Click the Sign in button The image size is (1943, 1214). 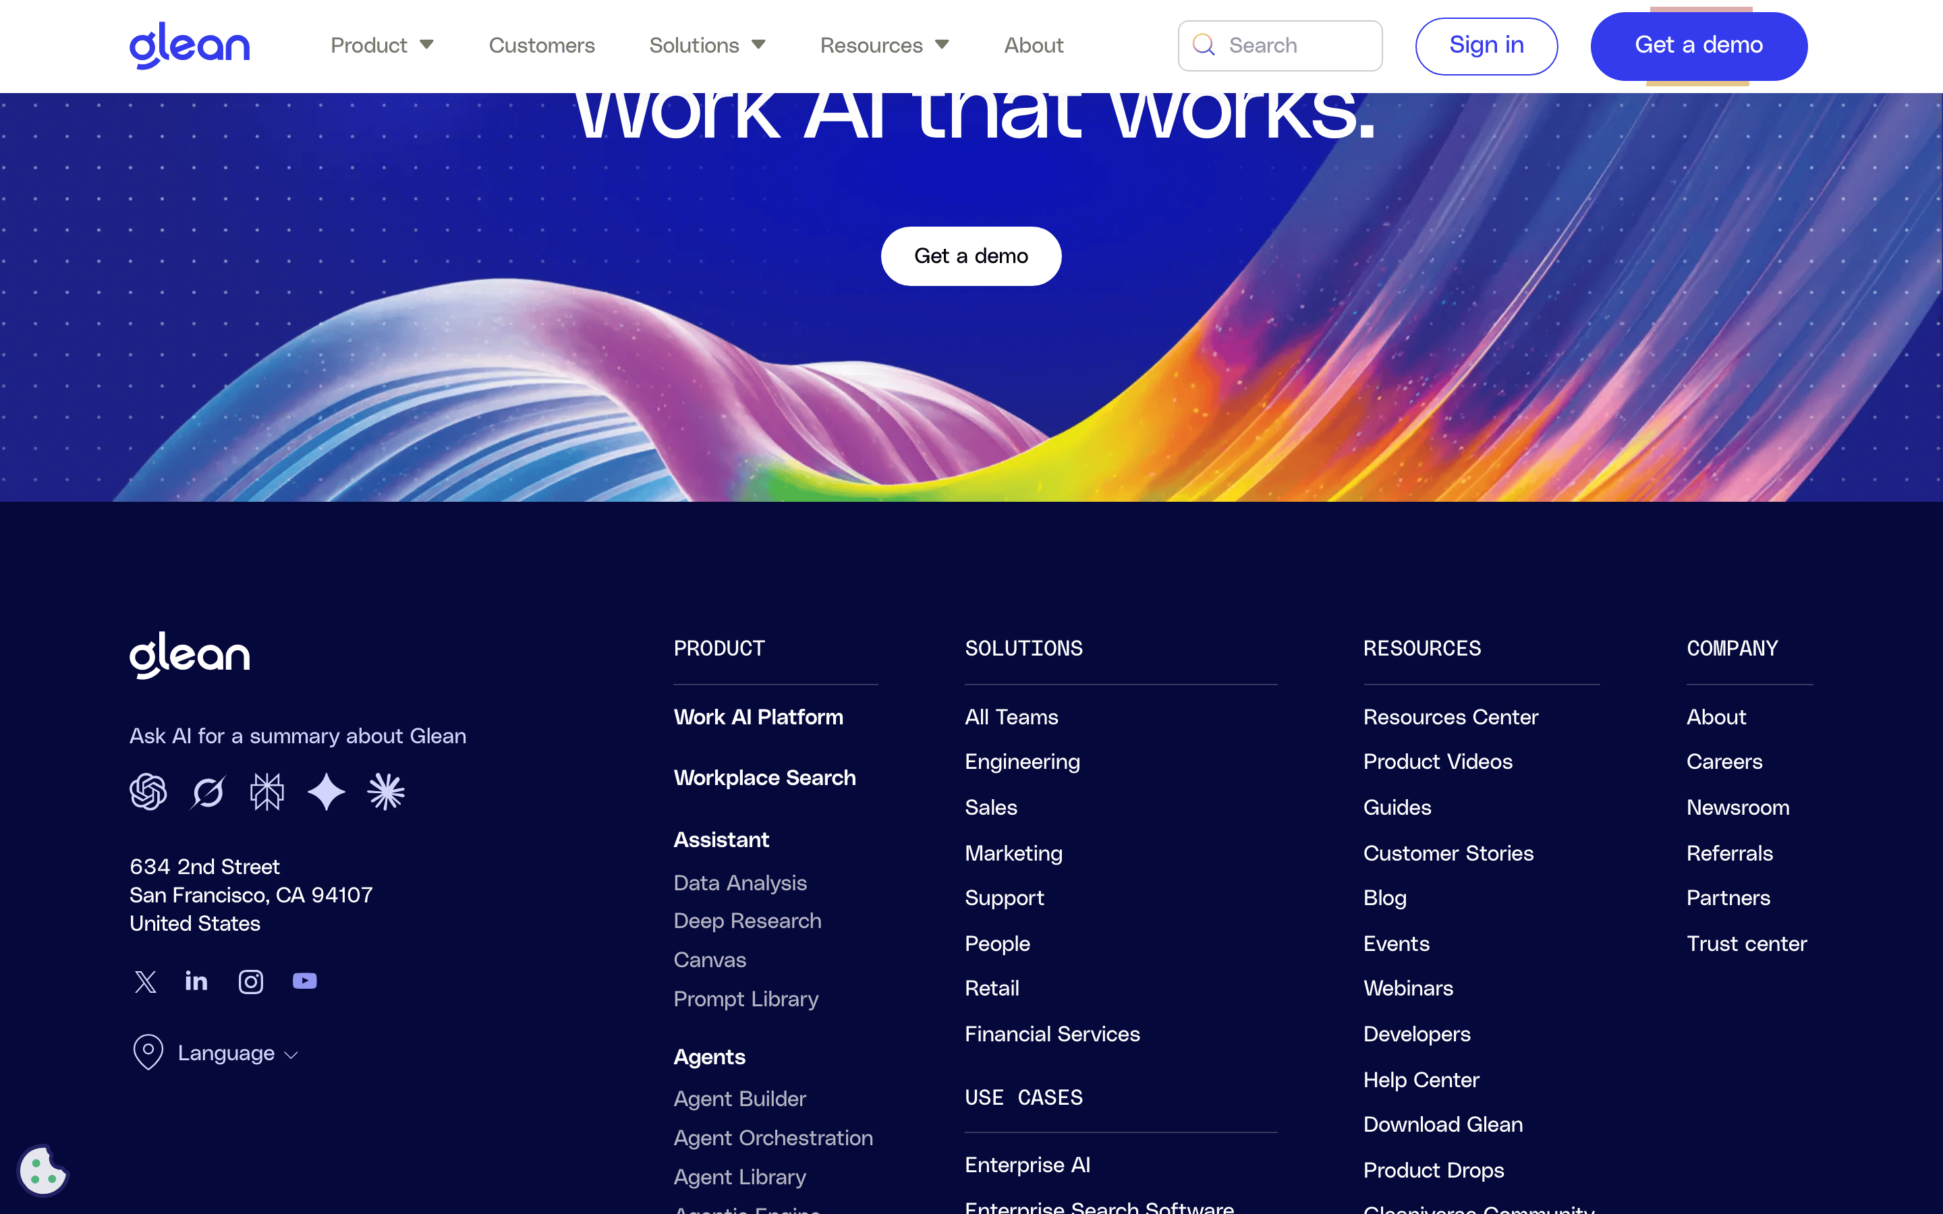pyautogui.click(x=1486, y=46)
